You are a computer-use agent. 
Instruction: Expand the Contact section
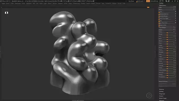pyautogui.click(x=161, y=96)
